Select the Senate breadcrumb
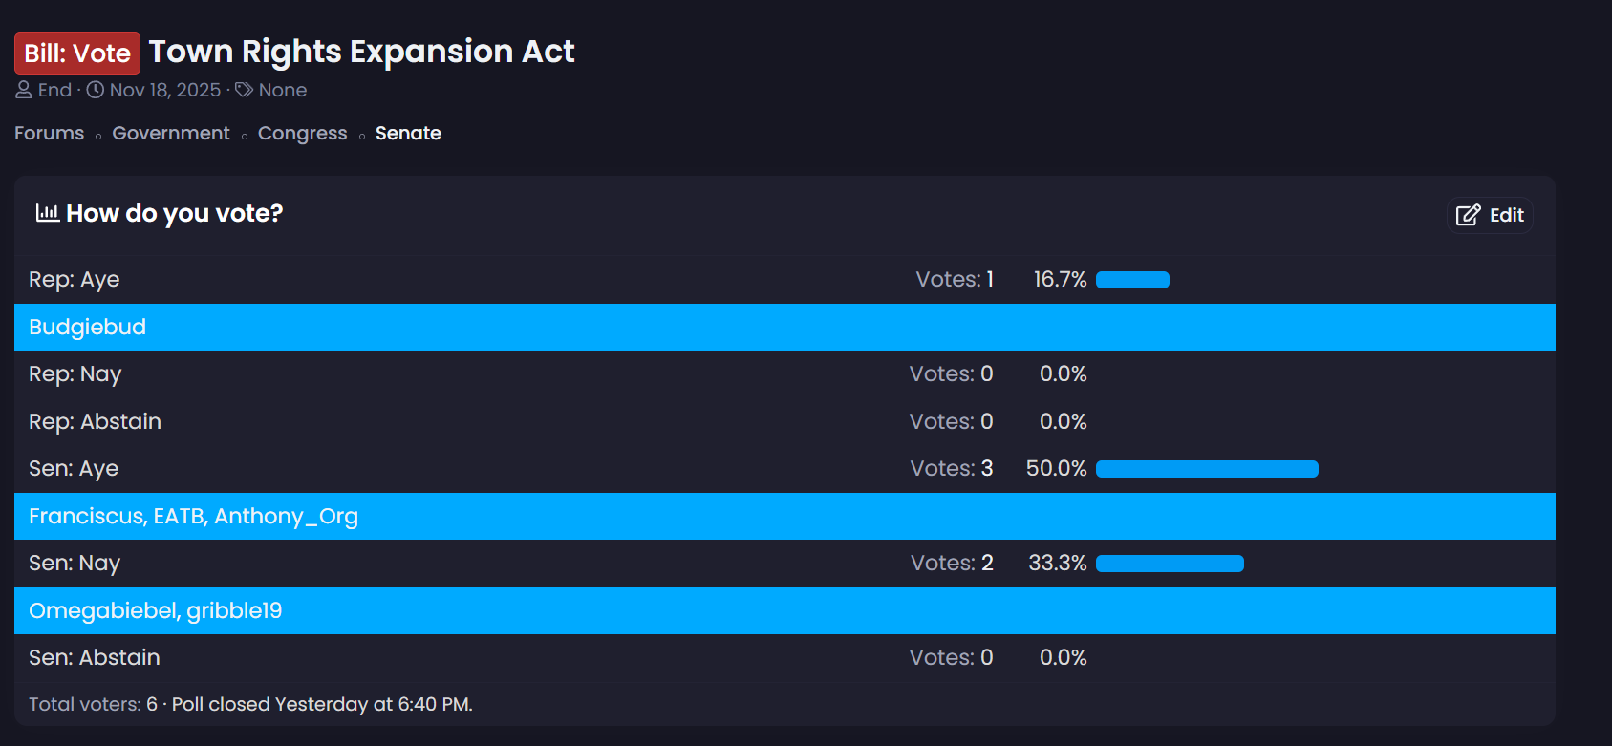Viewport: 1612px width, 746px height. pyautogui.click(x=408, y=133)
